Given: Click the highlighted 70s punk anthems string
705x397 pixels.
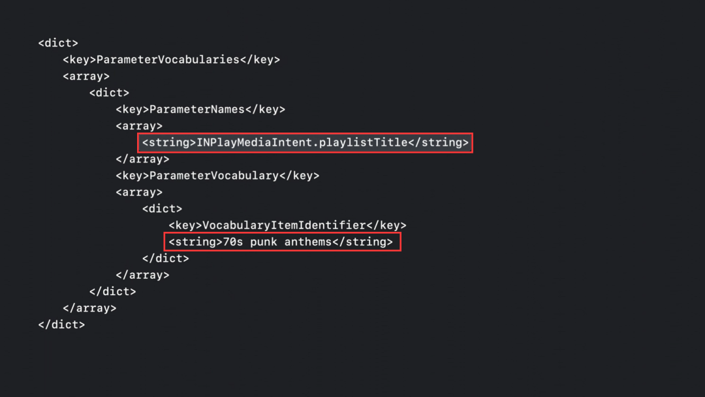Looking at the screenshot, I should pyautogui.click(x=283, y=242).
